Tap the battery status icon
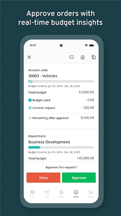The height and width of the screenshot is (216, 121). (91, 45)
